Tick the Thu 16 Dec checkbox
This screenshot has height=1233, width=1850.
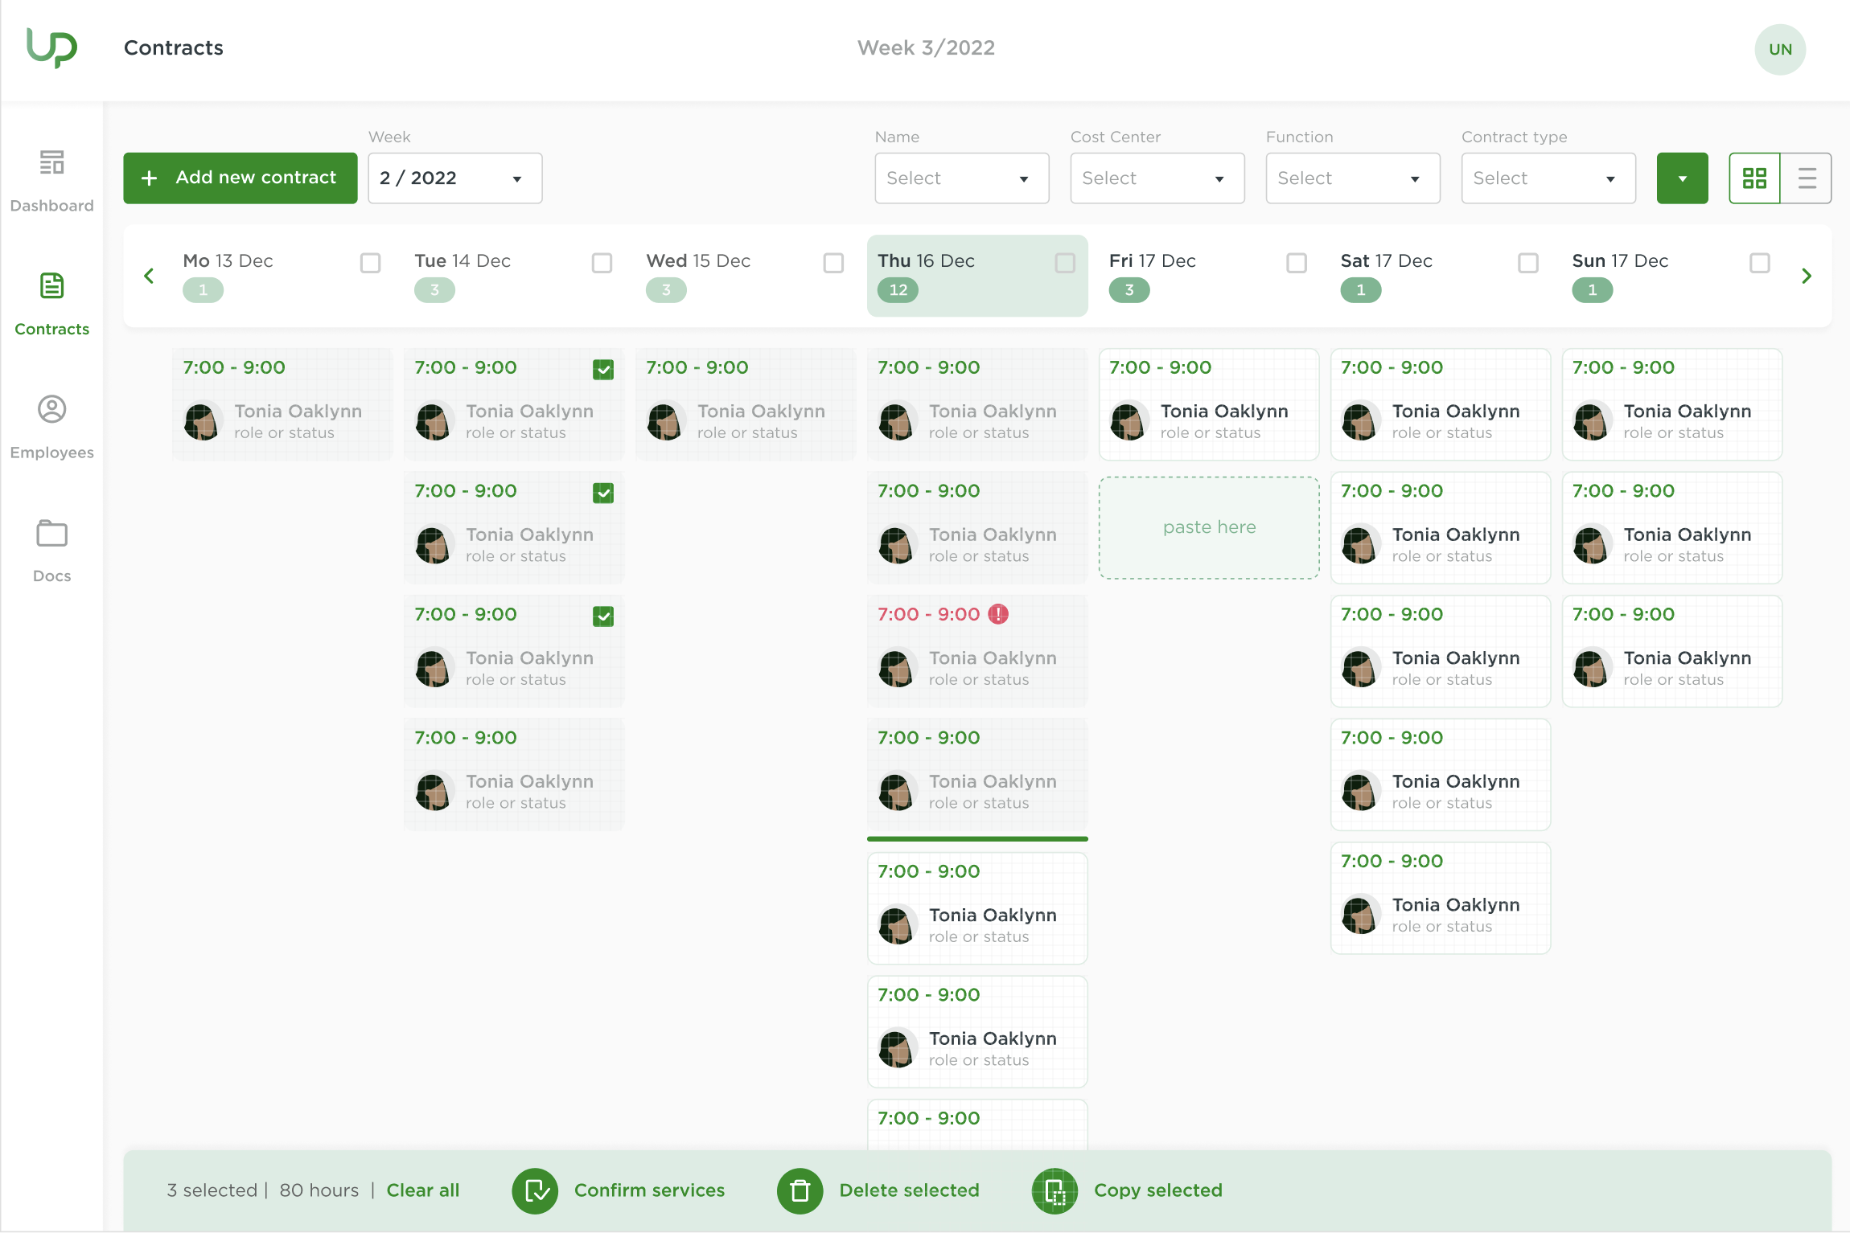pyautogui.click(x=1065, y=263)
